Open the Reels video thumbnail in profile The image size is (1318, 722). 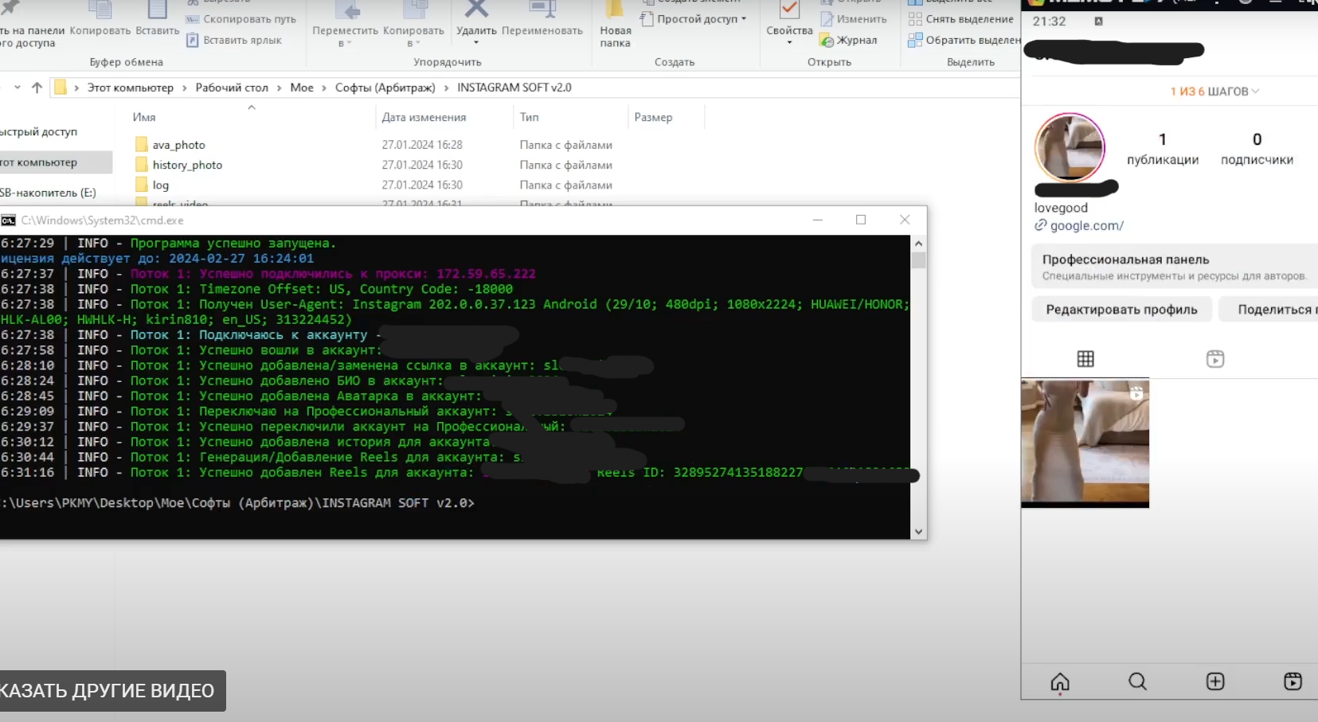click(1085, 442)
